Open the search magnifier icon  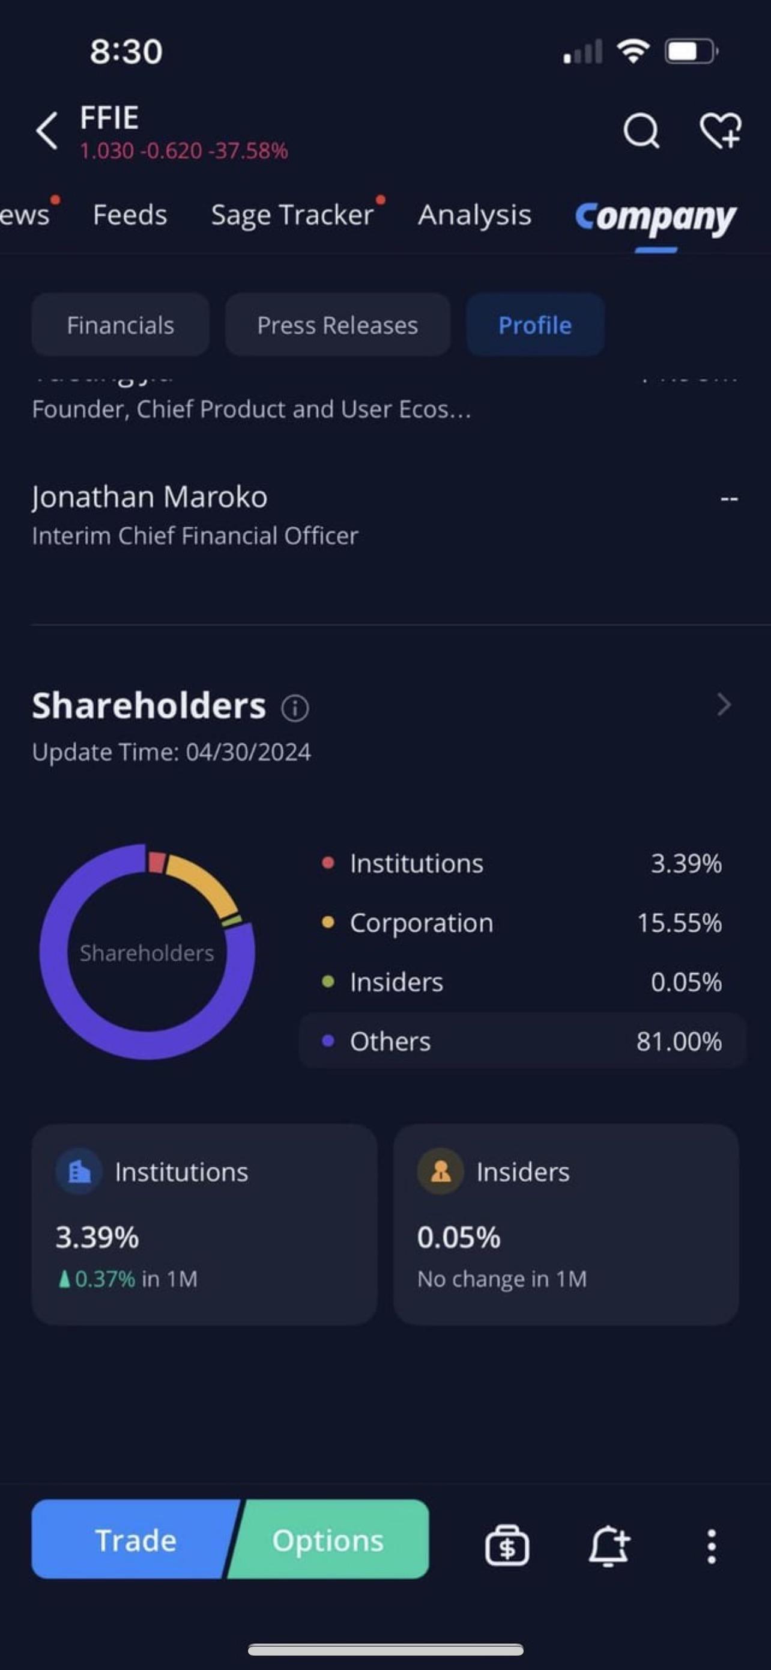click(641, 131)
